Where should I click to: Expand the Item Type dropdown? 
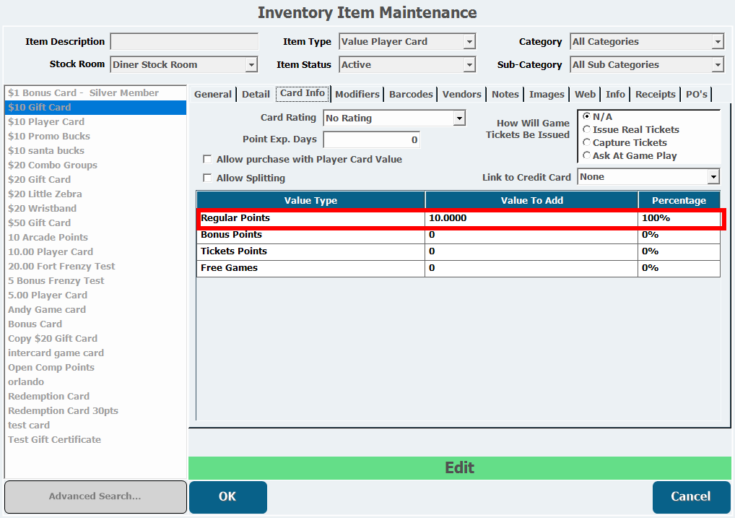point(469,42)
